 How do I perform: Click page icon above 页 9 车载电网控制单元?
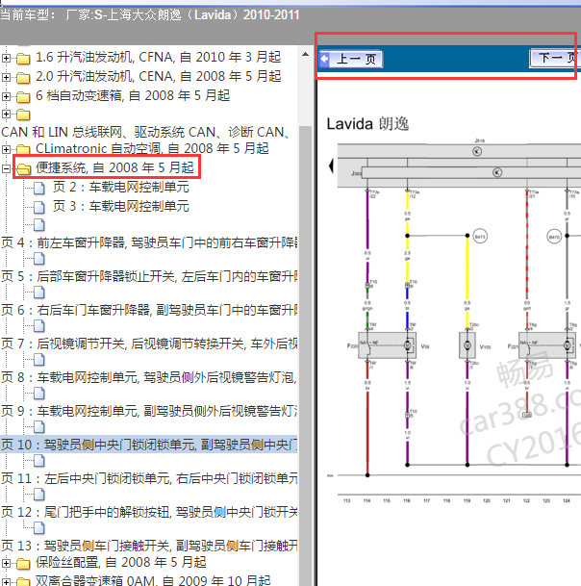[x=38, y=394]
